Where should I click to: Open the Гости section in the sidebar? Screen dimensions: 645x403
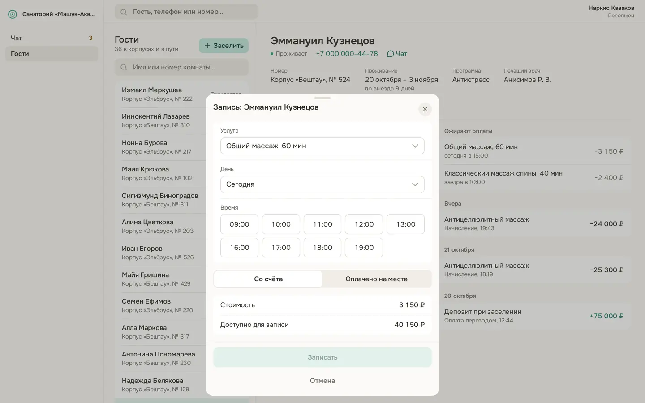(52, 54)
